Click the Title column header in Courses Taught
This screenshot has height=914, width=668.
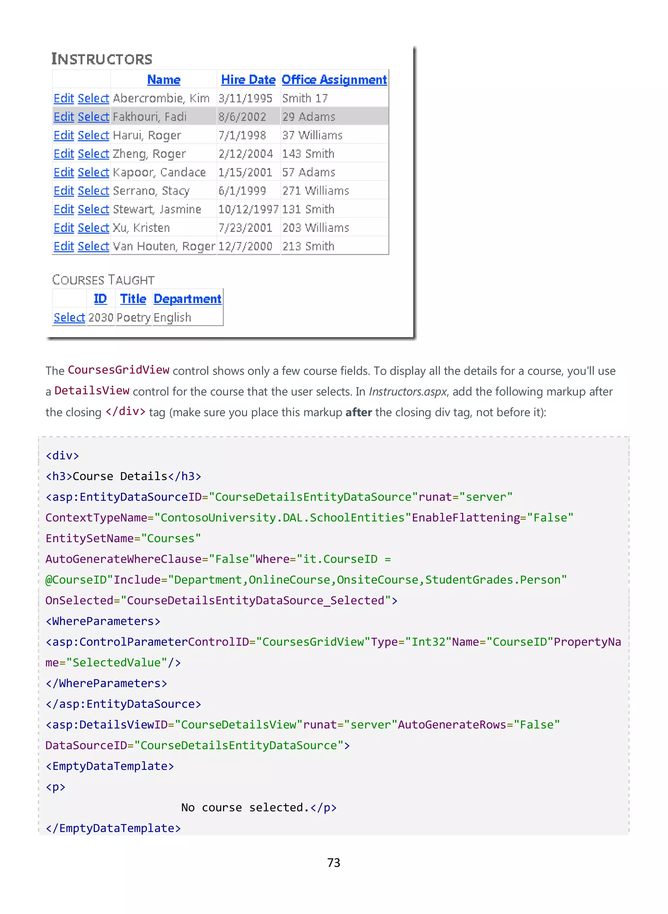[133, 299]
